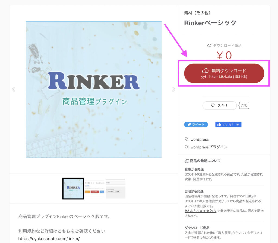The height and width of the screenshot is (243, 278).
Task: Select the second product screenshot thumbnail
Action: coord(94,189)
